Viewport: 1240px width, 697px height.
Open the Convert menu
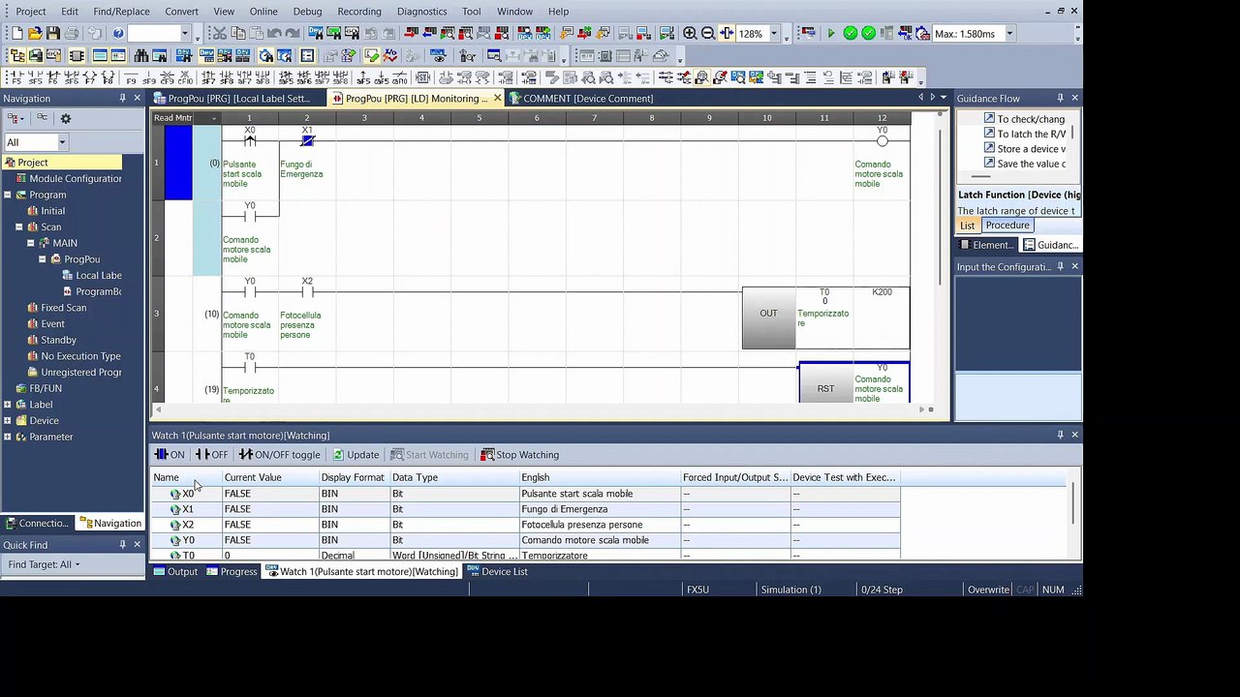click(x=181, y=12)
